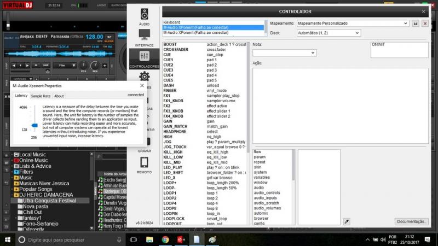This screenshot has height=246, width=438.
Task: Open File Explorer from the taskbar
Action: (x=149, y=239)
